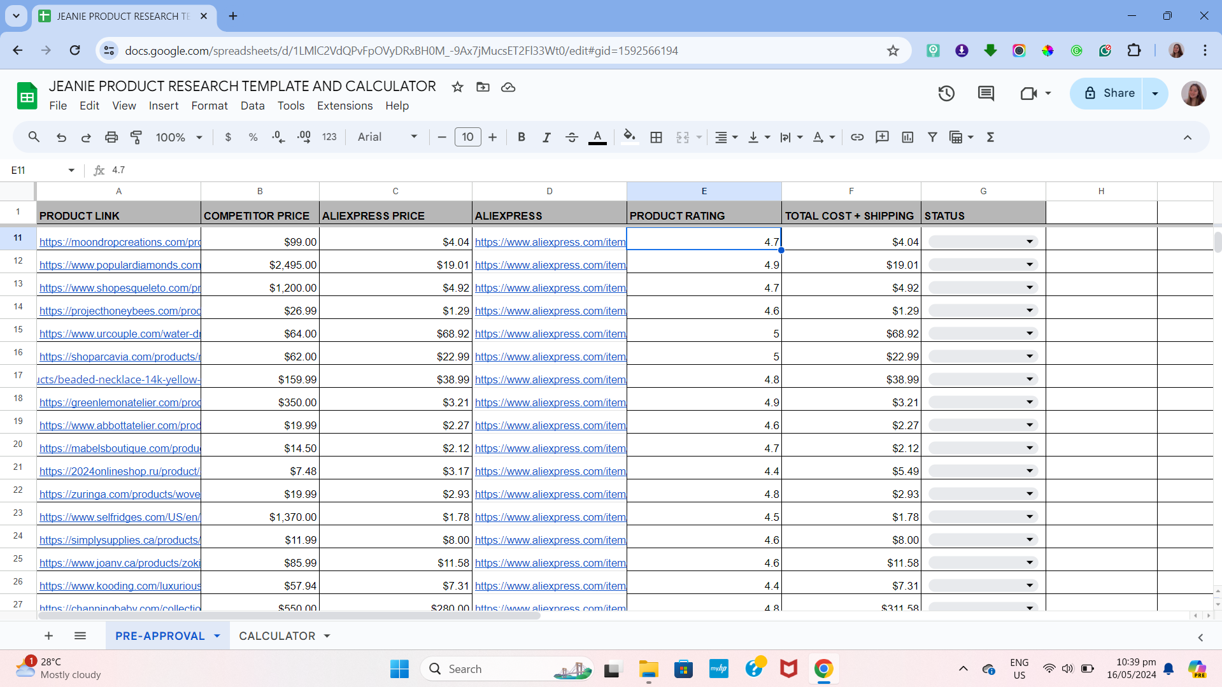Open the Arial font dropdown
The height and width of the screenshot is (687, 1222).
click(x=387, y=137)
